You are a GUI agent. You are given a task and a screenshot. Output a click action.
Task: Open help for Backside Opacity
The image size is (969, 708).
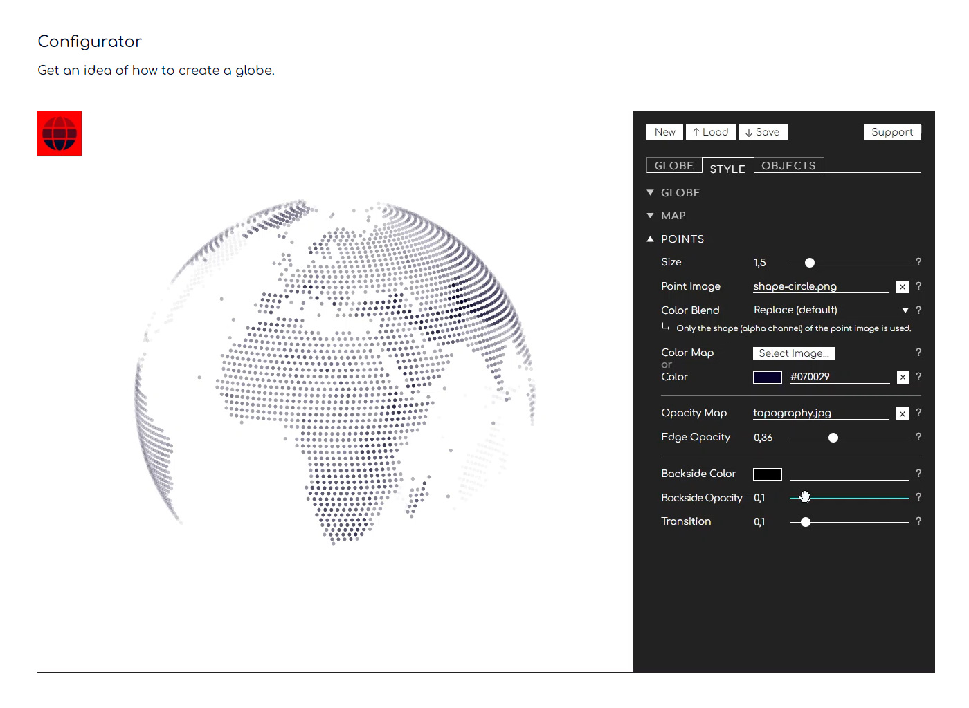918,497
